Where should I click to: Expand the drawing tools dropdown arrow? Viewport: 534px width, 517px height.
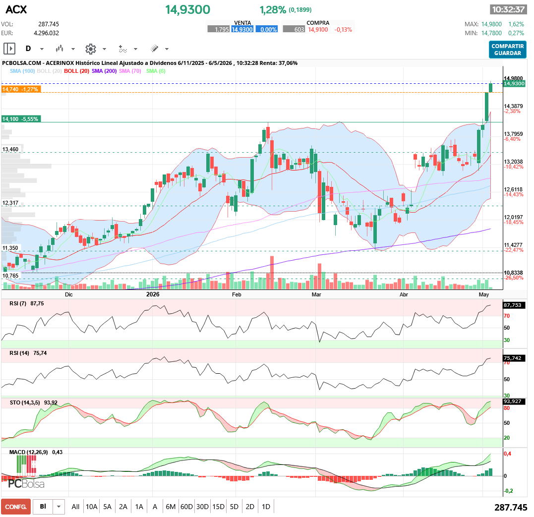pos(167,49)
